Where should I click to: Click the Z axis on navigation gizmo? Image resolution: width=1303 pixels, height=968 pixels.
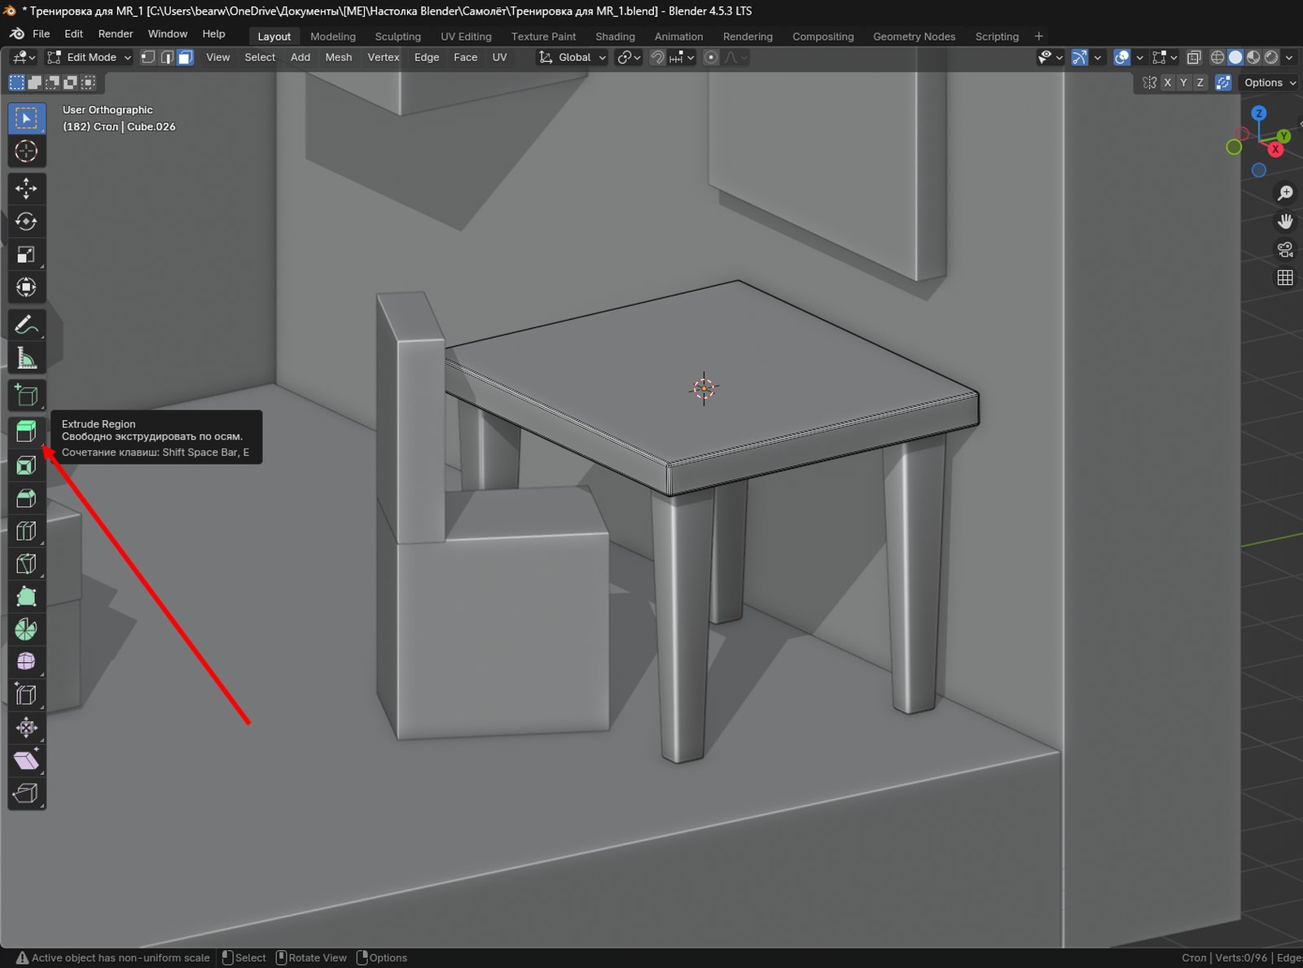tap(1259, 113)
